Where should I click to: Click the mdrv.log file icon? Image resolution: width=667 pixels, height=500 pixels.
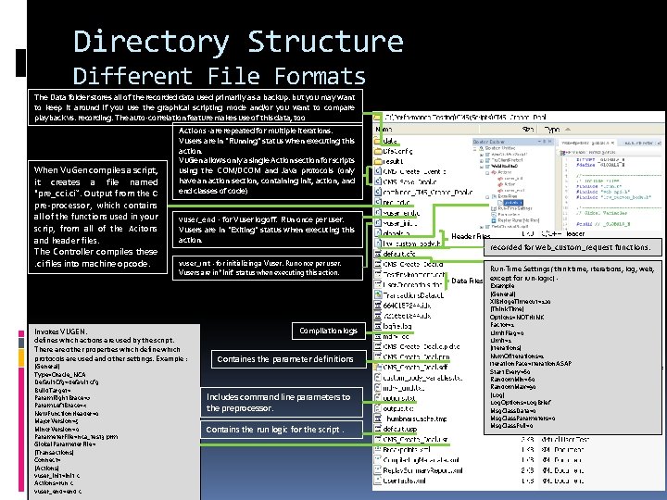pyautogui.click(x=377, y=336)
